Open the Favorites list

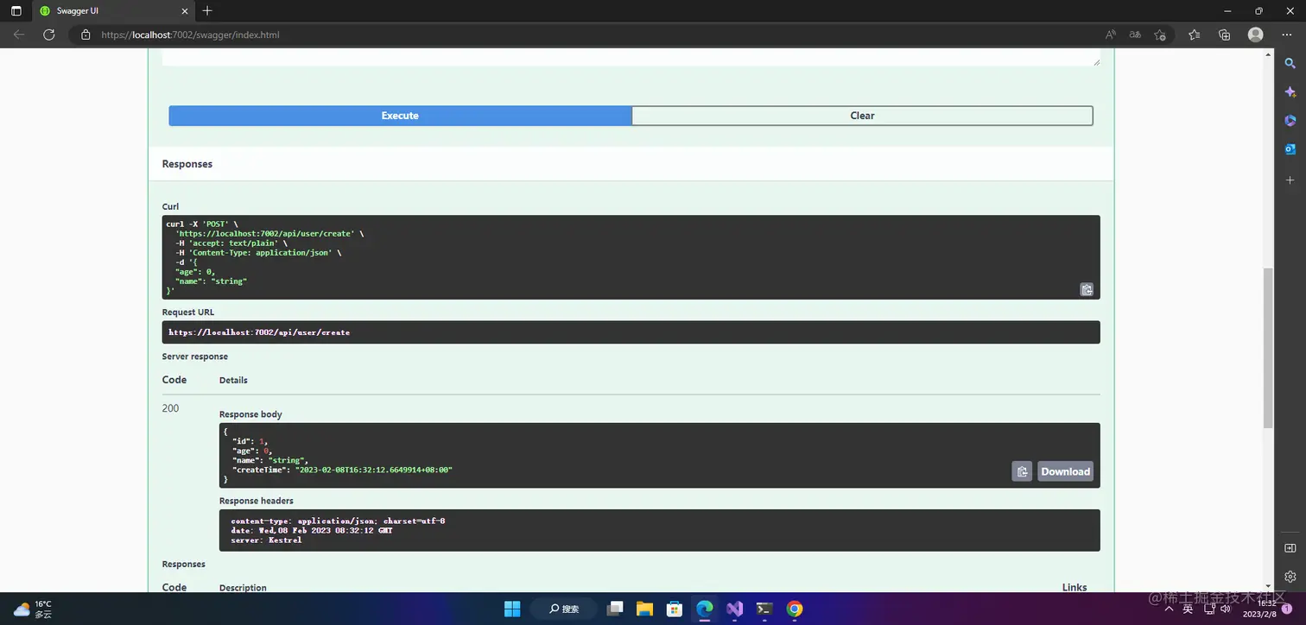[1195, 35]
